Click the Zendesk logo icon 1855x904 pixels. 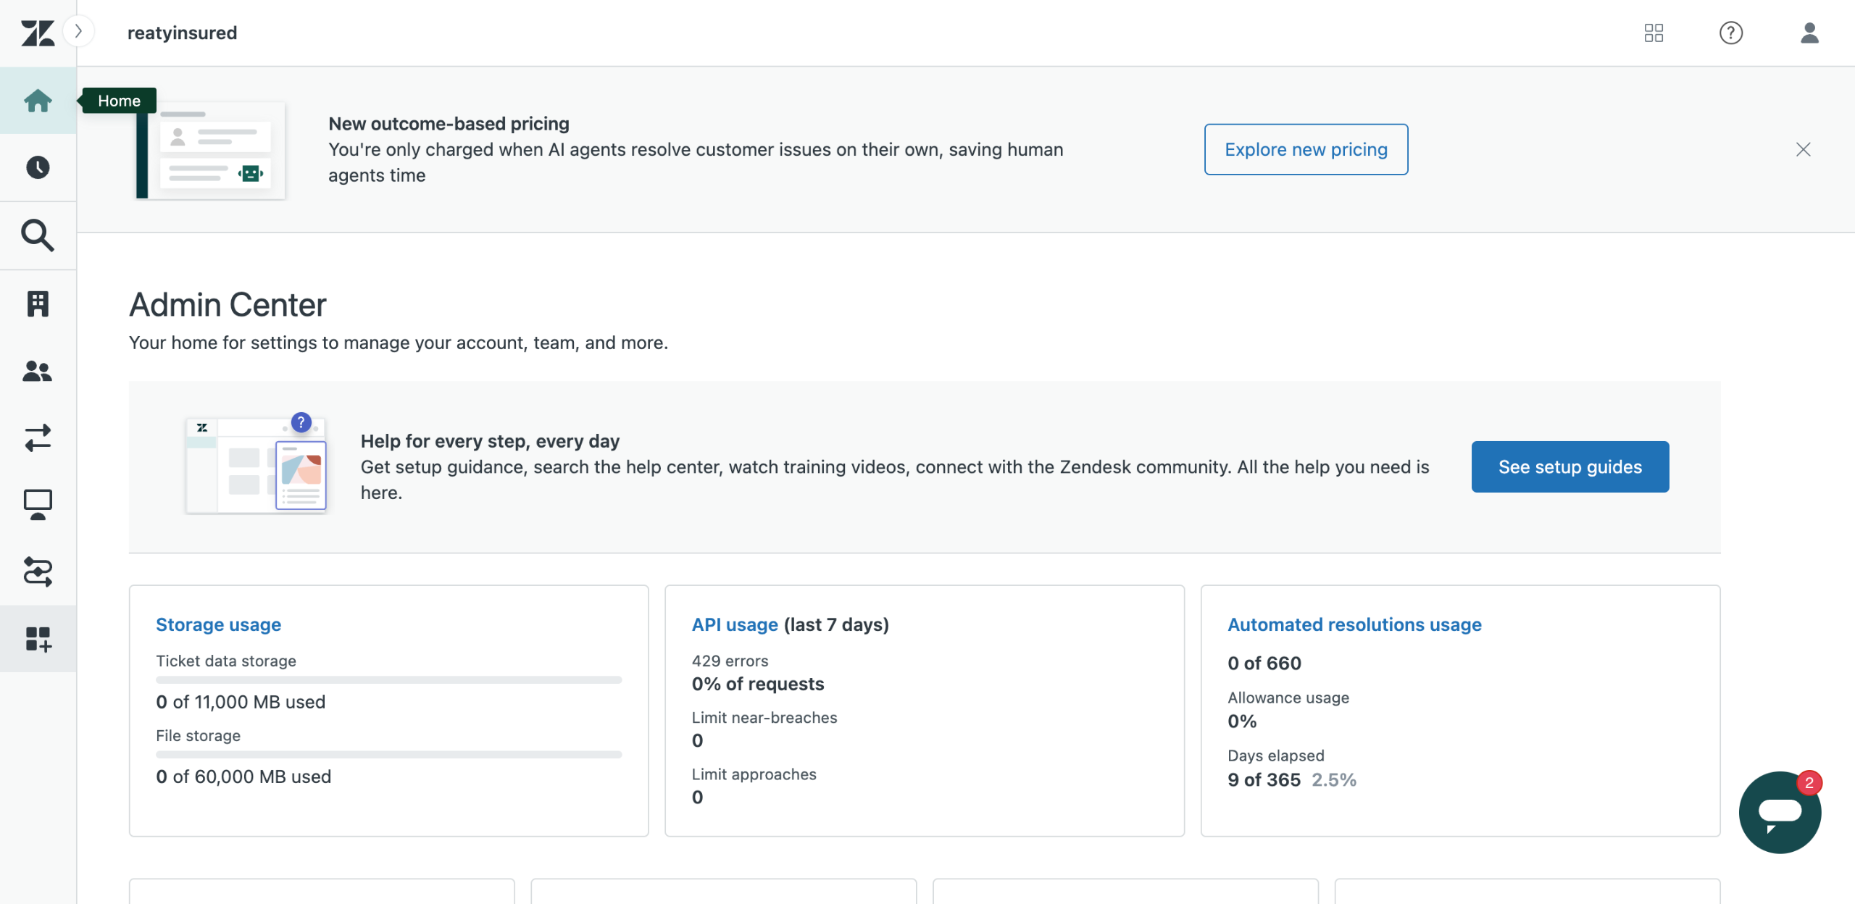(x=38, y=33)
